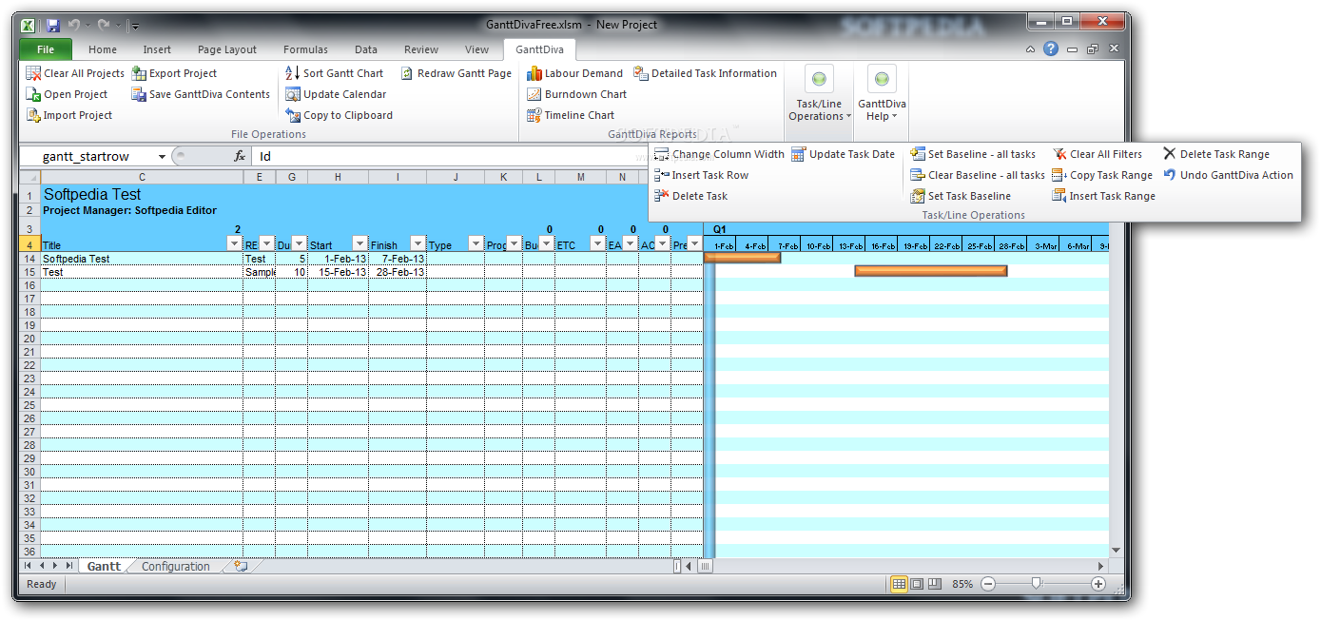Click Delete Task Range
Viewport: 1321px width, 621px height.
[1215, 154]
